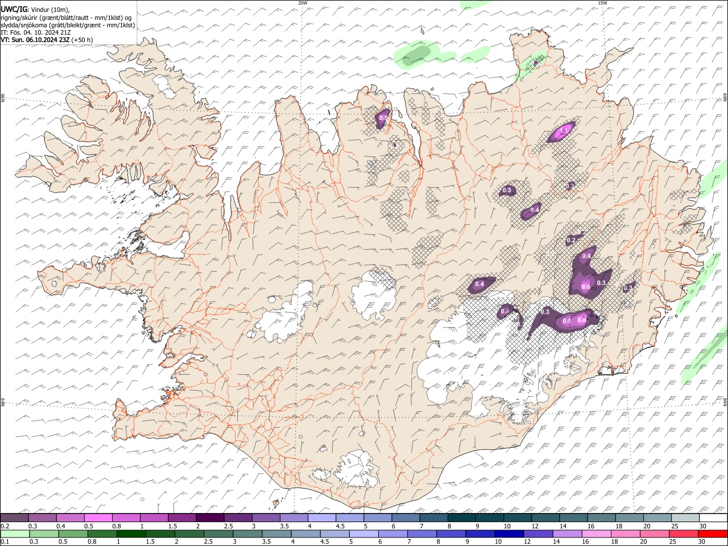The width and height of the screenshot is (728, 546).
Task: Click the UWC/IG title text
Action: 14,10
